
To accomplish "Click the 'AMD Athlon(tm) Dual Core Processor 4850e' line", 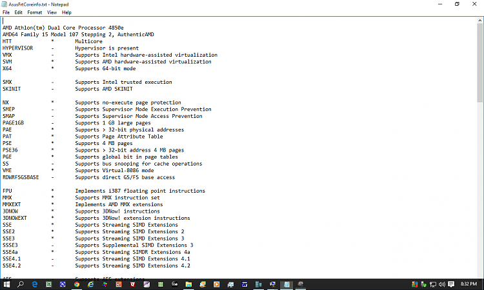I will tap(63, 28).
